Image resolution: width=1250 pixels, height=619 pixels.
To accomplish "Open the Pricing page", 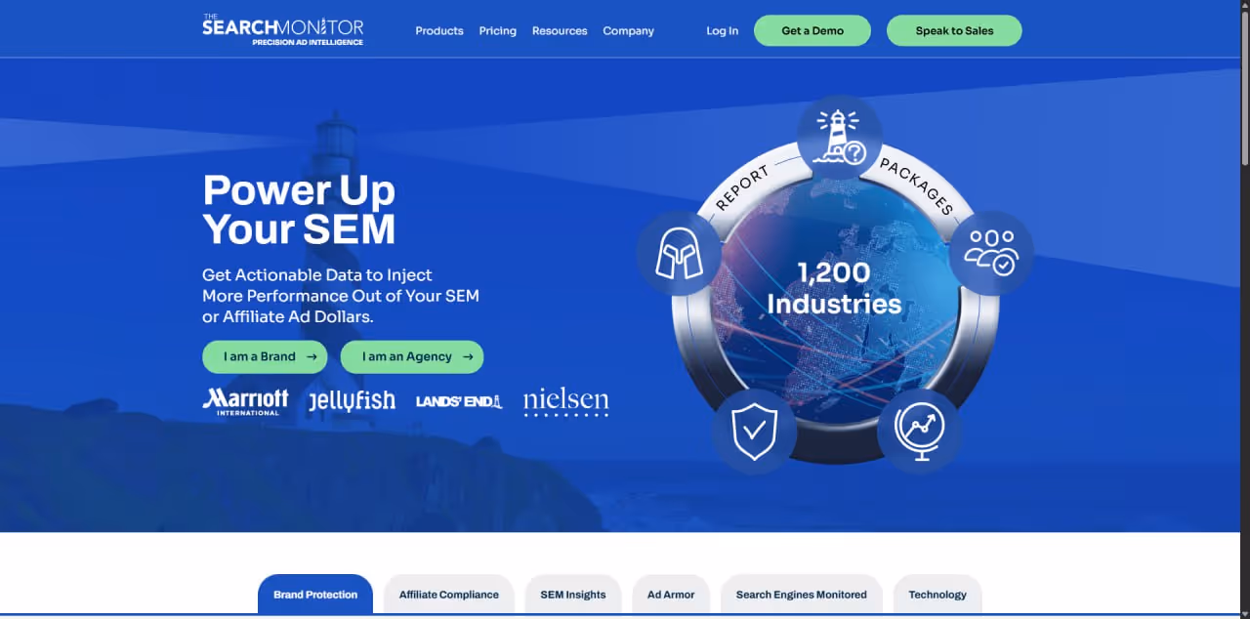I will 498,31.
